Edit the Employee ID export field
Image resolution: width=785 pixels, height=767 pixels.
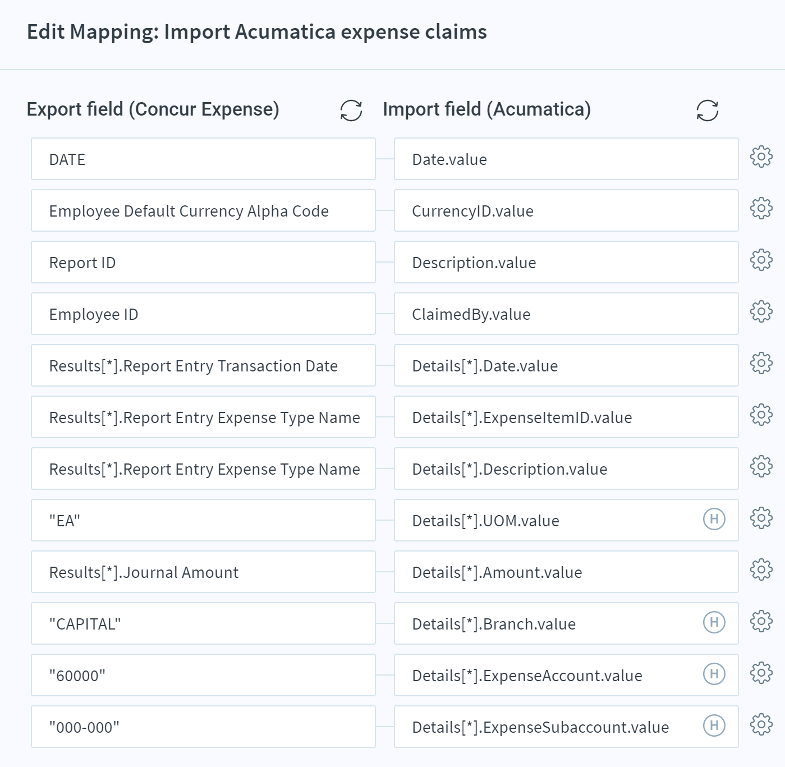point(203,314)
